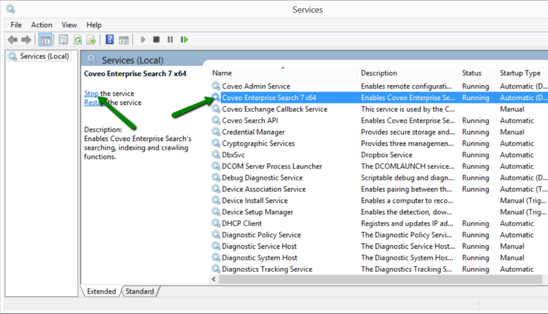
Task: Click the Stop the service link
Action: 91,93
